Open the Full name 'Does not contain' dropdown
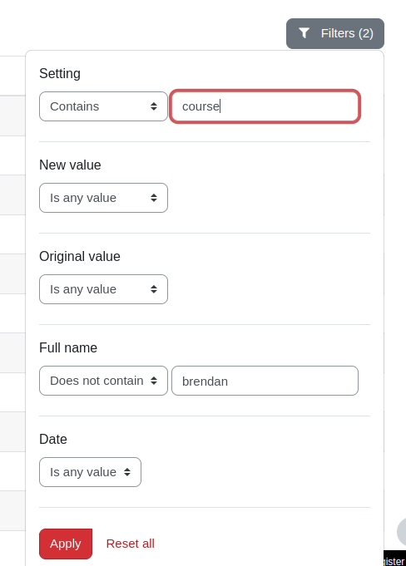 (103, 381)
